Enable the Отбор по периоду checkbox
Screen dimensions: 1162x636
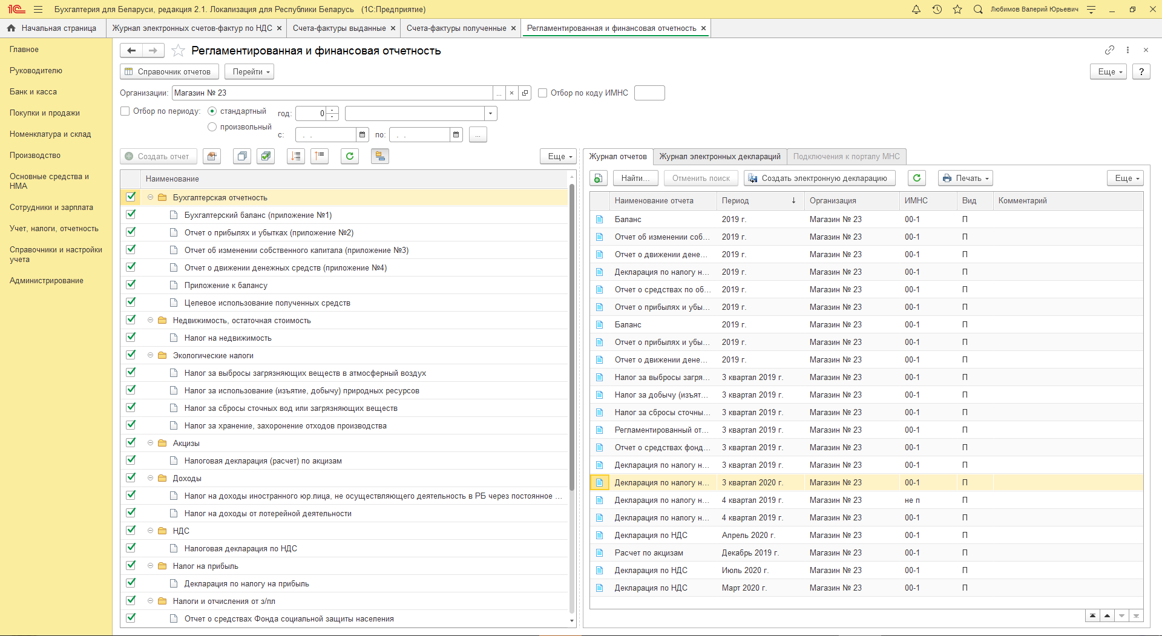[x=125, y=111]
